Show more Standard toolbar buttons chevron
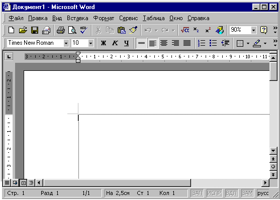280x200 pixels. (275, 30)
